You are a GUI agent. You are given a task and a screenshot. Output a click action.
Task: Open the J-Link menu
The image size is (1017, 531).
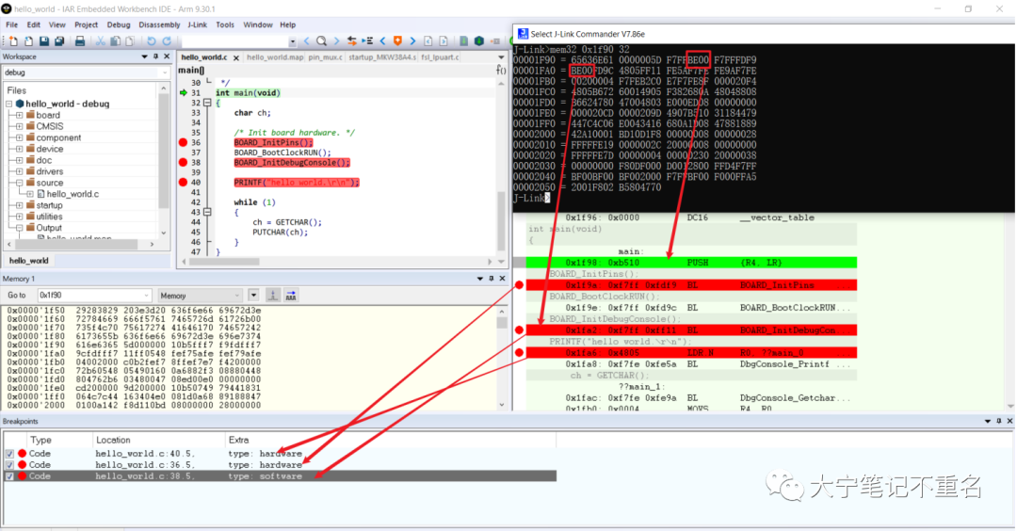tap(197, 24)
